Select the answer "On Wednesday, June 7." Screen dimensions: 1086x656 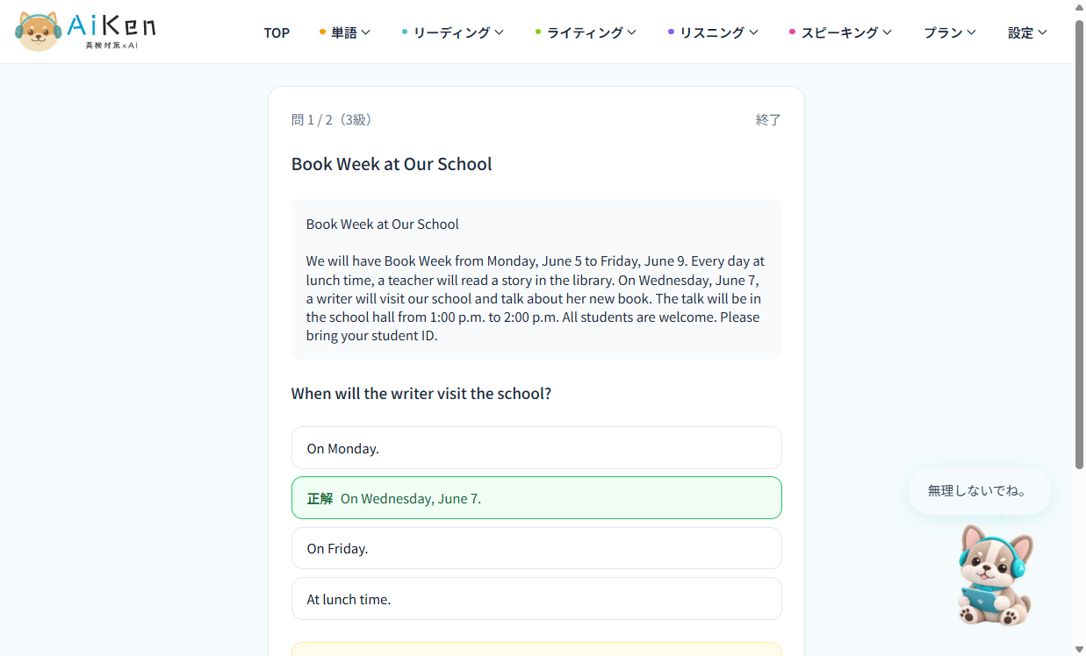[536, 497]
